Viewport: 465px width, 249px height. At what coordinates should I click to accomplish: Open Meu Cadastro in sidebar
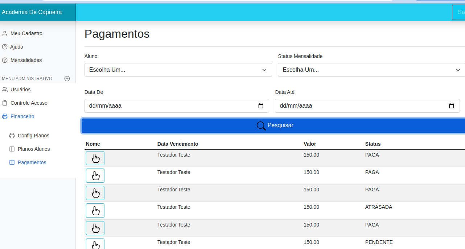point(26,33)
